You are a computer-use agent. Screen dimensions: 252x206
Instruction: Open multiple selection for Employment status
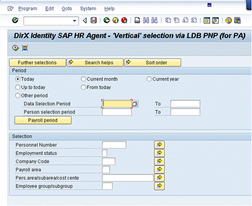159,153
